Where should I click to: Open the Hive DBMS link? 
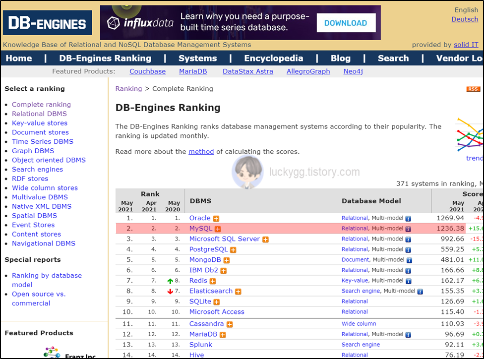click(196, 355)
